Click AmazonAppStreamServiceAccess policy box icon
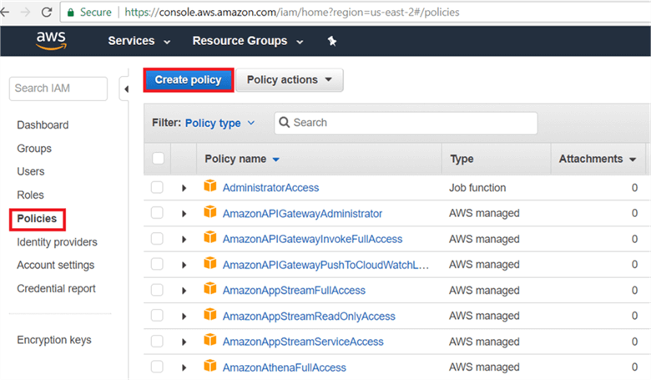The image size is (651, 380). tap(210, 340)
